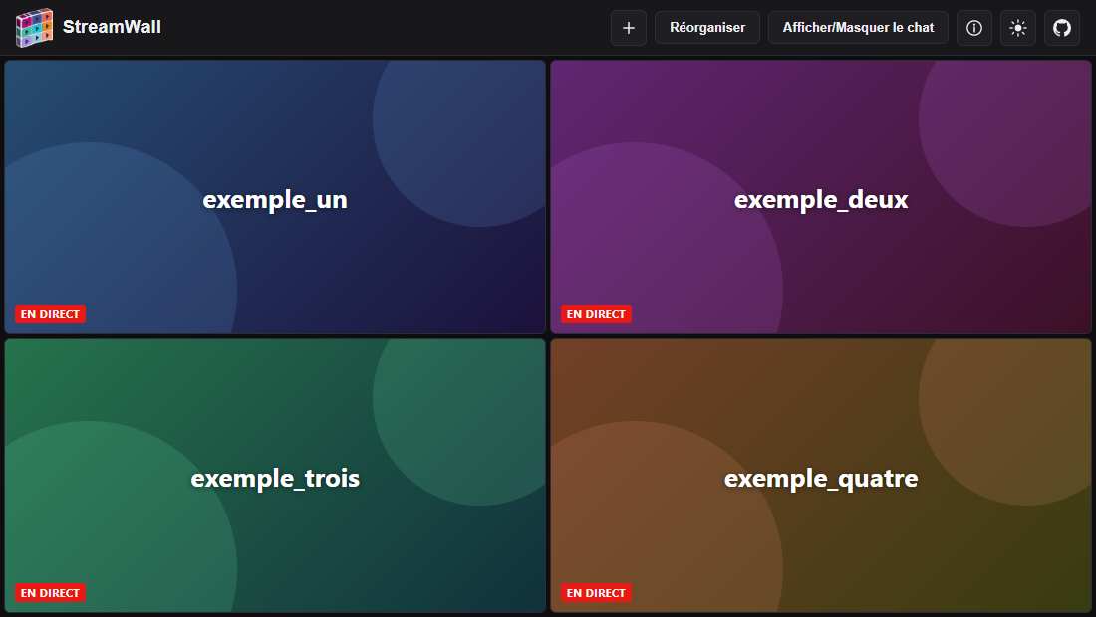The height and width of the screenshot is (617, 1096).
Task: Click the StreamWall cube logo
Action: click(34, 27)
